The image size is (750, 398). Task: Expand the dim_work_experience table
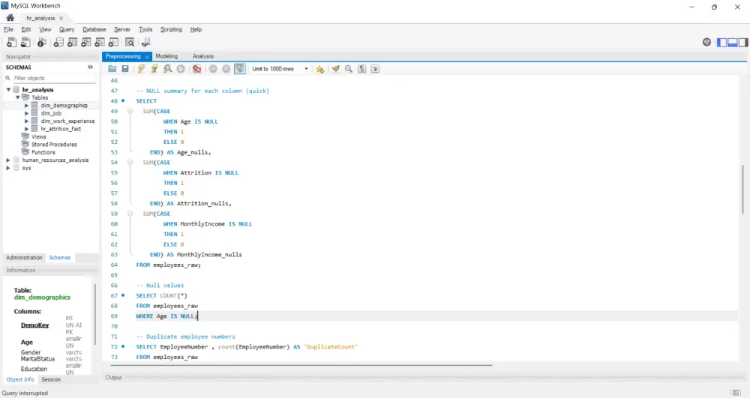pos(27,121)
